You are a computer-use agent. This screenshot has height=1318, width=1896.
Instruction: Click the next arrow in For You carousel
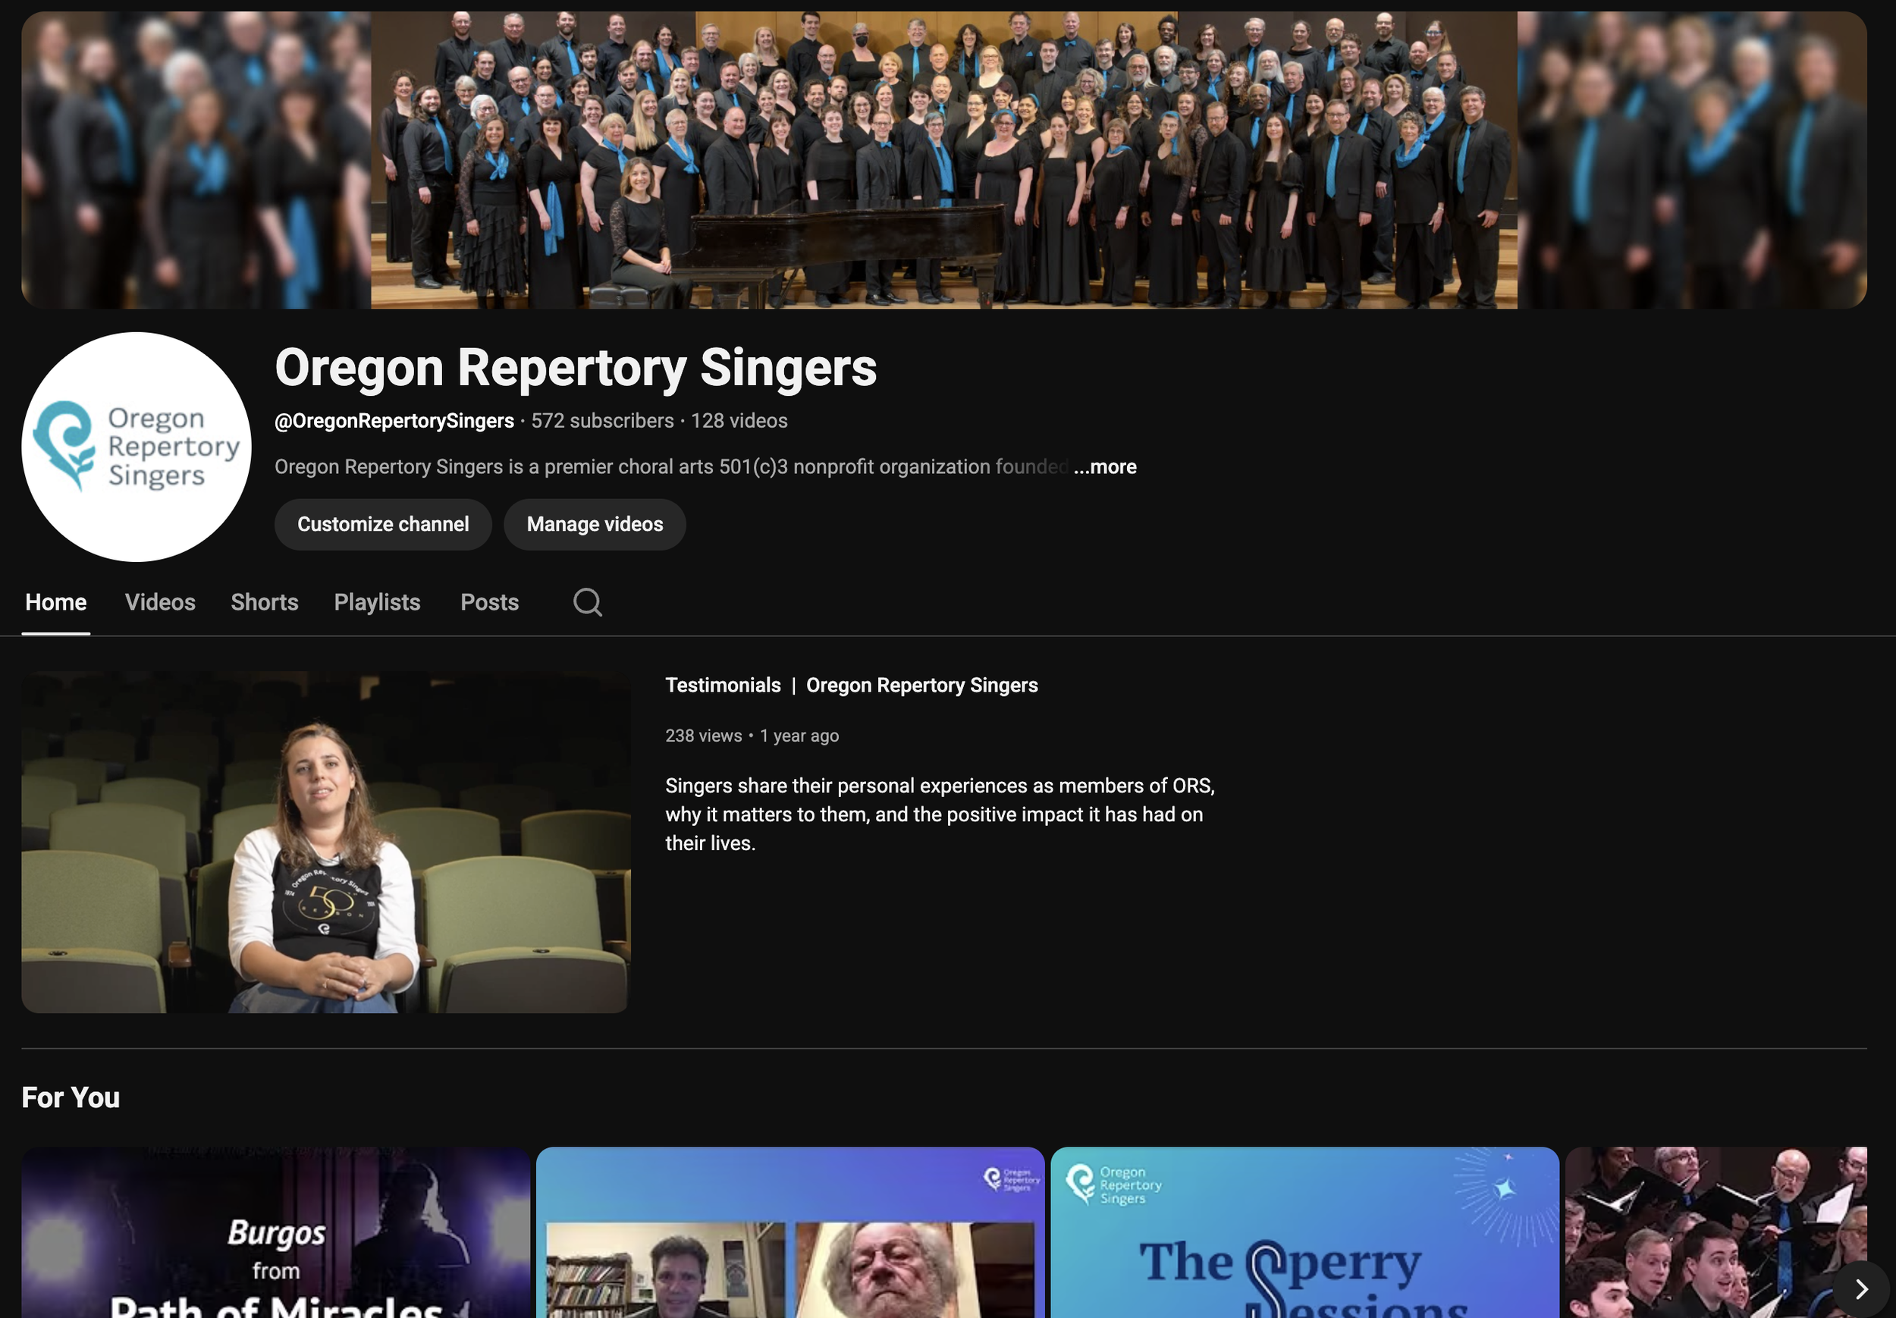pyautogui.click(x=1860, y=1289)
